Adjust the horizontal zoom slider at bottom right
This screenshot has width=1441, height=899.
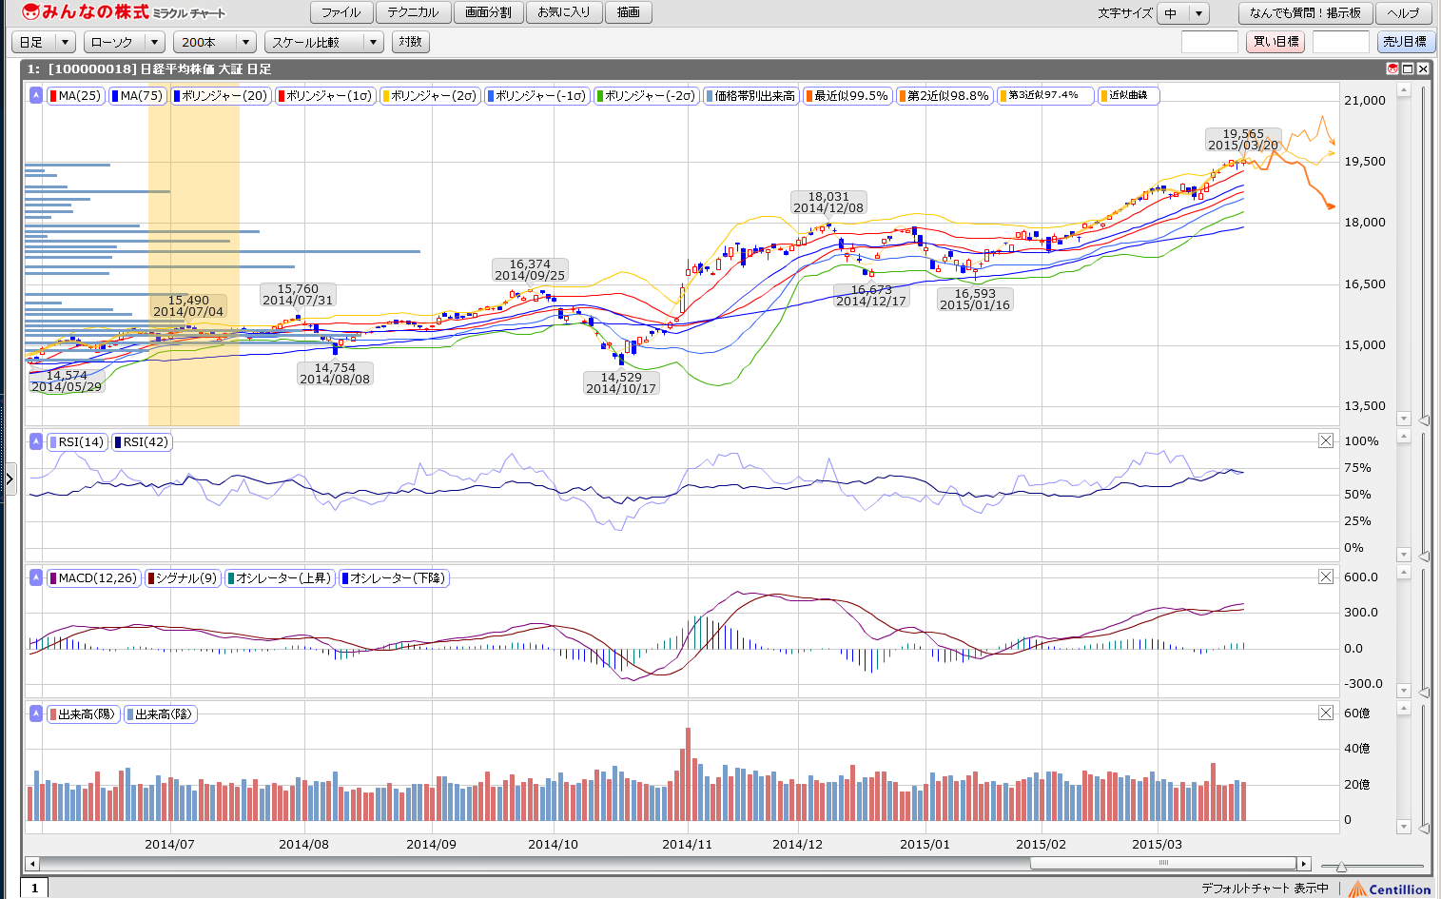(x=1341, y=867)
